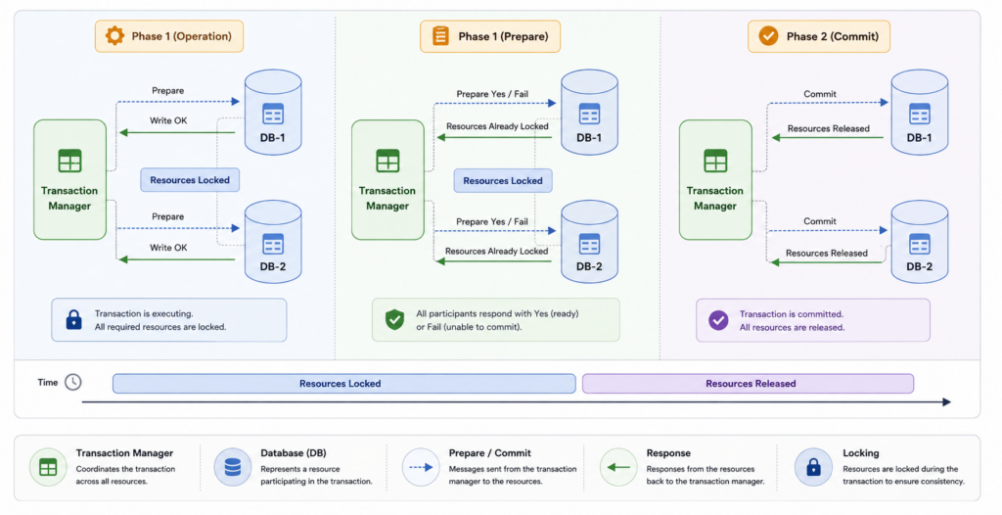Click the Prepare / Commit legend dashed arrow icon
Image resolution: width=1002 pixels, height=515 pixels.
coord(421,467)
